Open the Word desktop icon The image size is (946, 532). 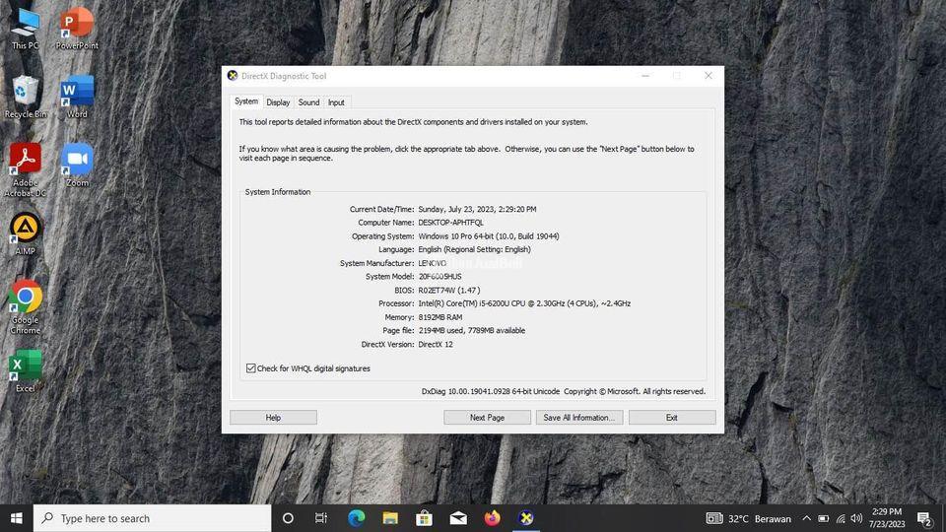pyautogui.click(x=77, y=93)
